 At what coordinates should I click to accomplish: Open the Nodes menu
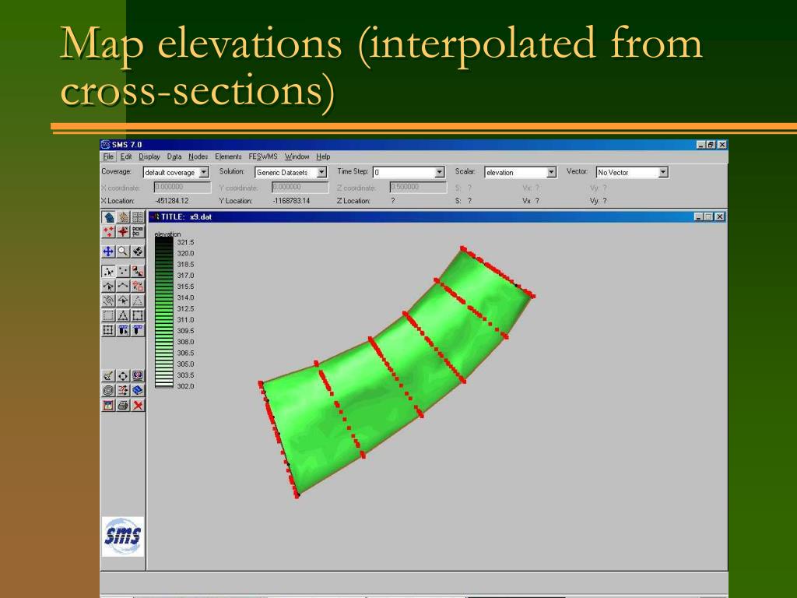[x=198, y=157]
